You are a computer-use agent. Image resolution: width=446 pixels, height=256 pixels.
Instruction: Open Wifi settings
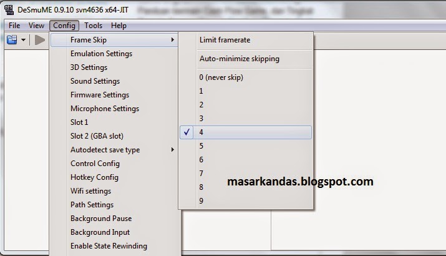pyautogui.click(x=114, y=191)
